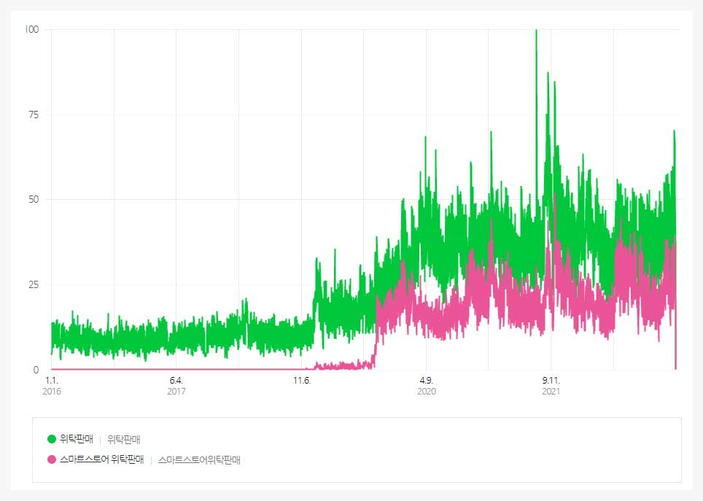This screenshot has width=703, height=501.
Task: Select the 4.9. 2020 x-axis date label
Action: [x=427, y=386]
